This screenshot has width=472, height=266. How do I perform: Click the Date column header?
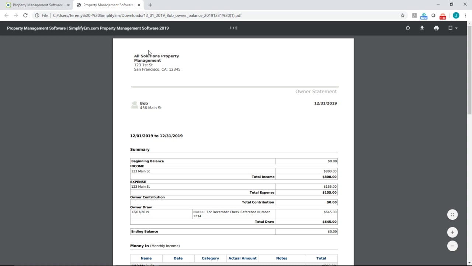click(x=178, y=258)
